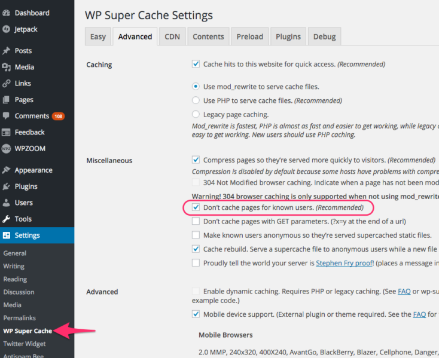Click the Plugins plug icon
This screenshot has width=439, height=358.
point(6,186)
